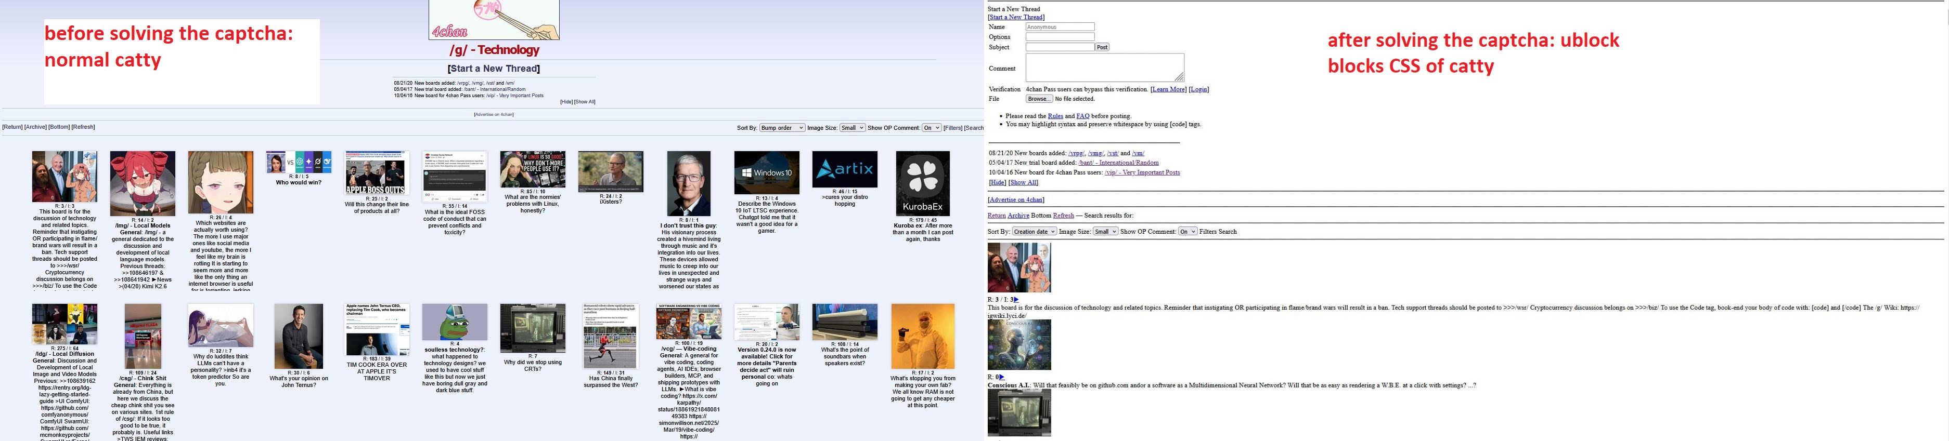Open the 'Has China finally surpassed' thumbnail
Image resolution: width=1949 pixels, height=441 pixels.
click(611, 337)
